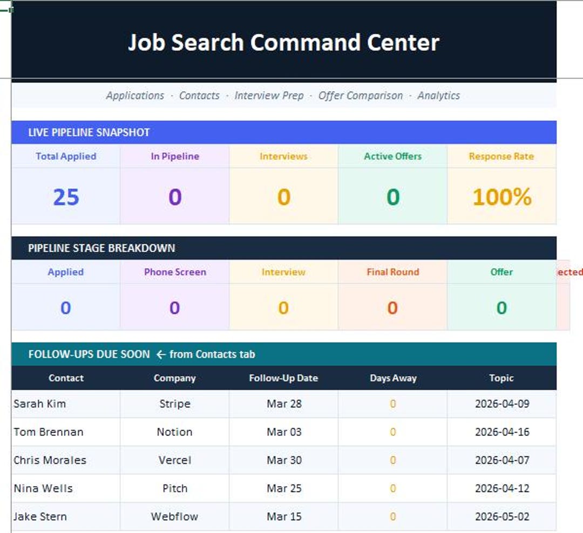
Task: Click the Phone Screen stage label
Action: [x=175, y=272]
